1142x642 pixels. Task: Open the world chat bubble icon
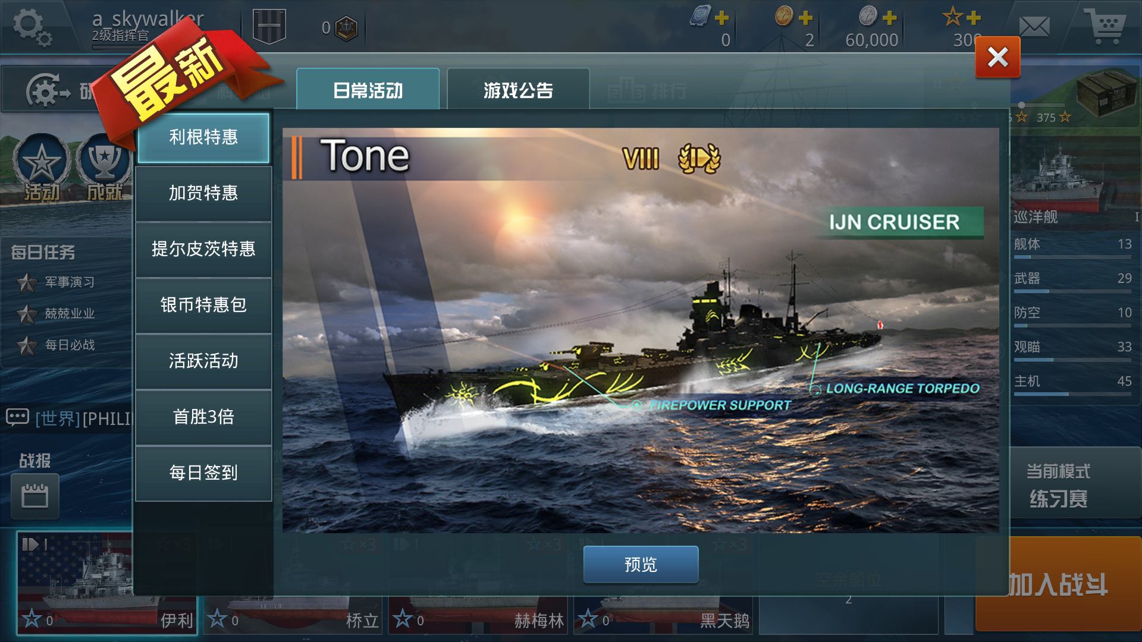[x=17, y=417]
